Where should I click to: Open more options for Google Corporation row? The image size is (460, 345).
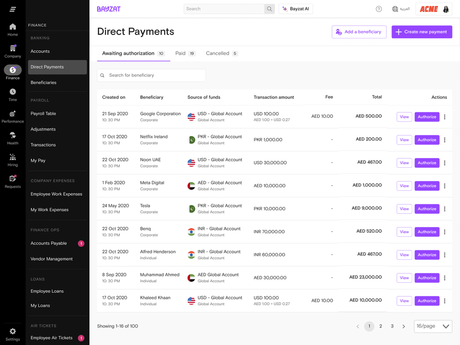[444, 117]
